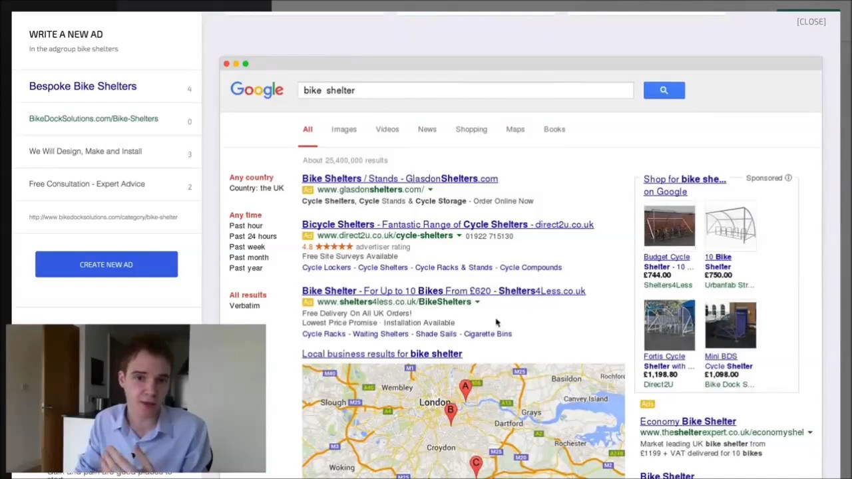Open the Cigarette Bins sitelink
This screenshot has height=479, width=852.
pos(488,334)
